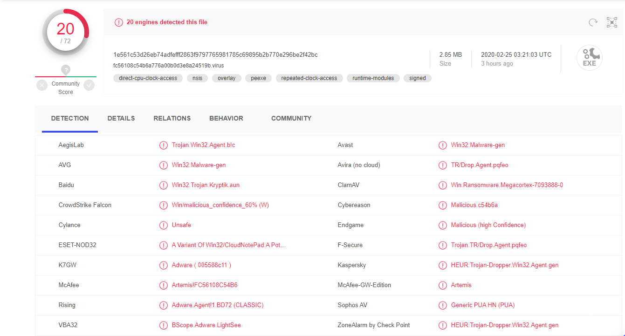This screenshot has height=336, width=625.
Task: Click the Adware.Agent!1.BD72 (CLASSIC) result
Action: [x=218, y=305]
